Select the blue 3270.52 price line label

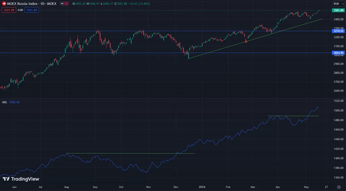pyautogui.click(x=338, y=31)
